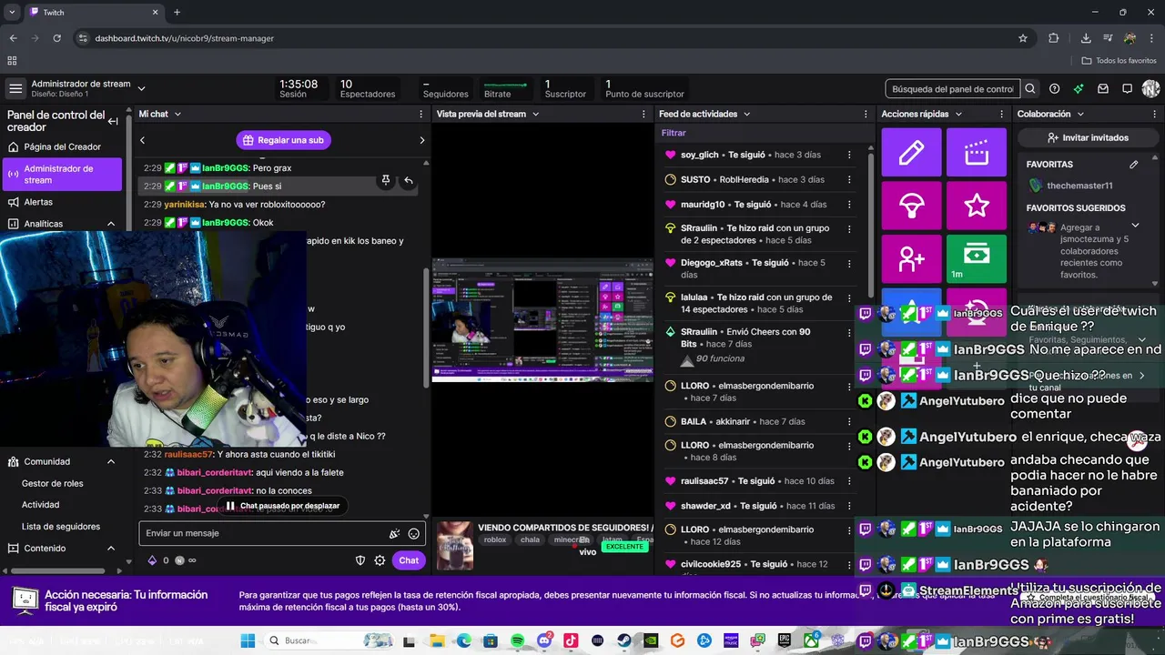Expand the Mi chat panel dropdown
The height and width of the screenshot is (655, 1165).
point(177,114)
